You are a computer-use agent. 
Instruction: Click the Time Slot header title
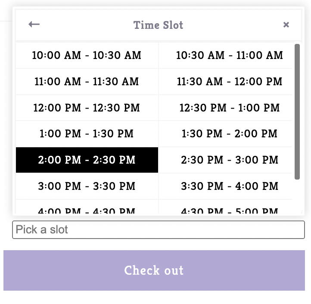pos(158,25)
